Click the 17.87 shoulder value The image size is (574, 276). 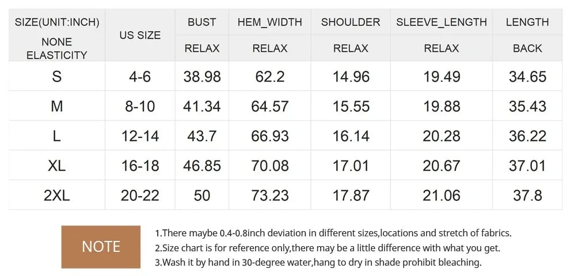pyautogui.click(x=351, y=195)
